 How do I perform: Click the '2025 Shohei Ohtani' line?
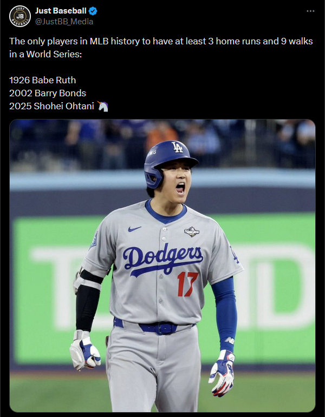coord(51,106)
